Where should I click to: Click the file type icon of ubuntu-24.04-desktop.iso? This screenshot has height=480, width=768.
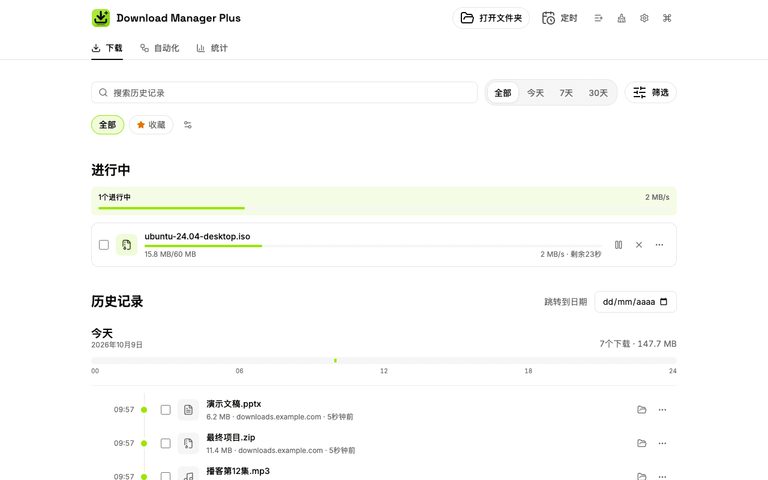click(x=127, y=245)
